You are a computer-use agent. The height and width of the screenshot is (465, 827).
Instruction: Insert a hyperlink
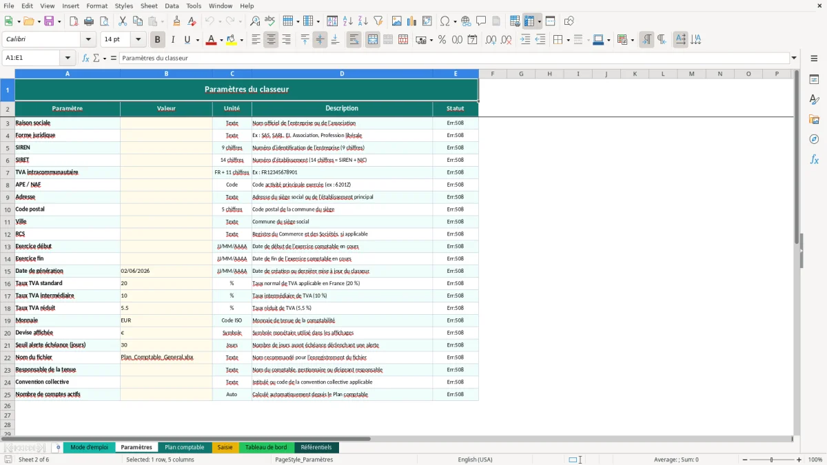(467, 21)
